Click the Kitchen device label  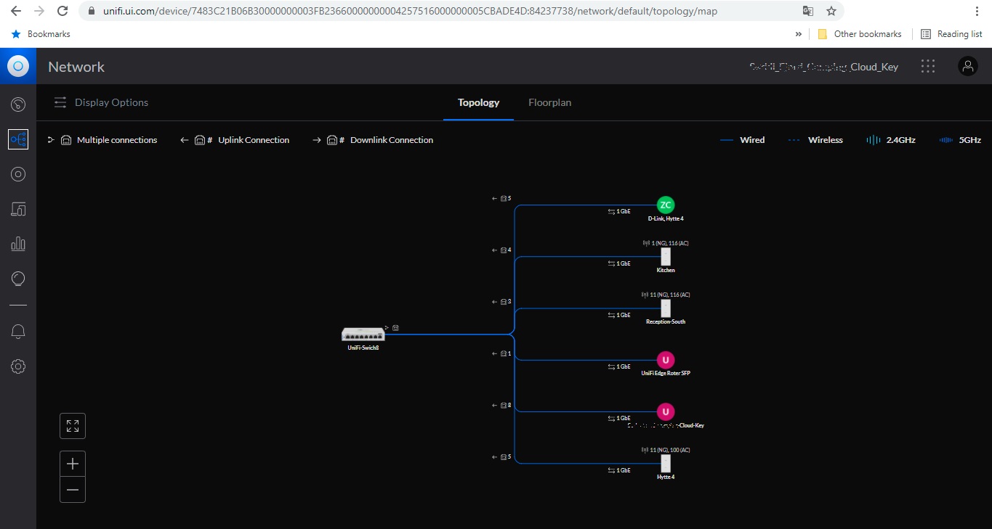666,270
